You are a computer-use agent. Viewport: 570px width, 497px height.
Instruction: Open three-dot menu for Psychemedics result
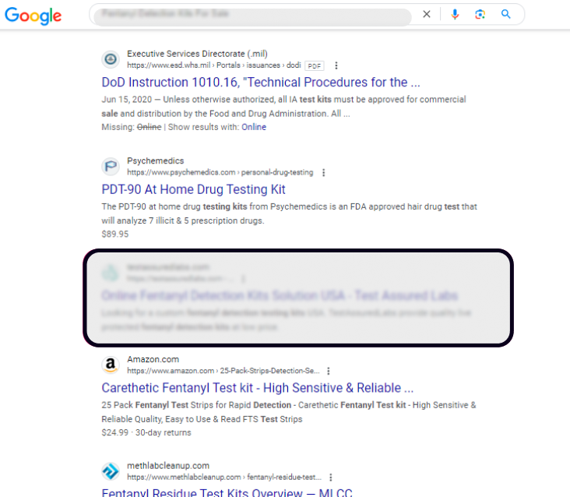click(x=324, y=172)
